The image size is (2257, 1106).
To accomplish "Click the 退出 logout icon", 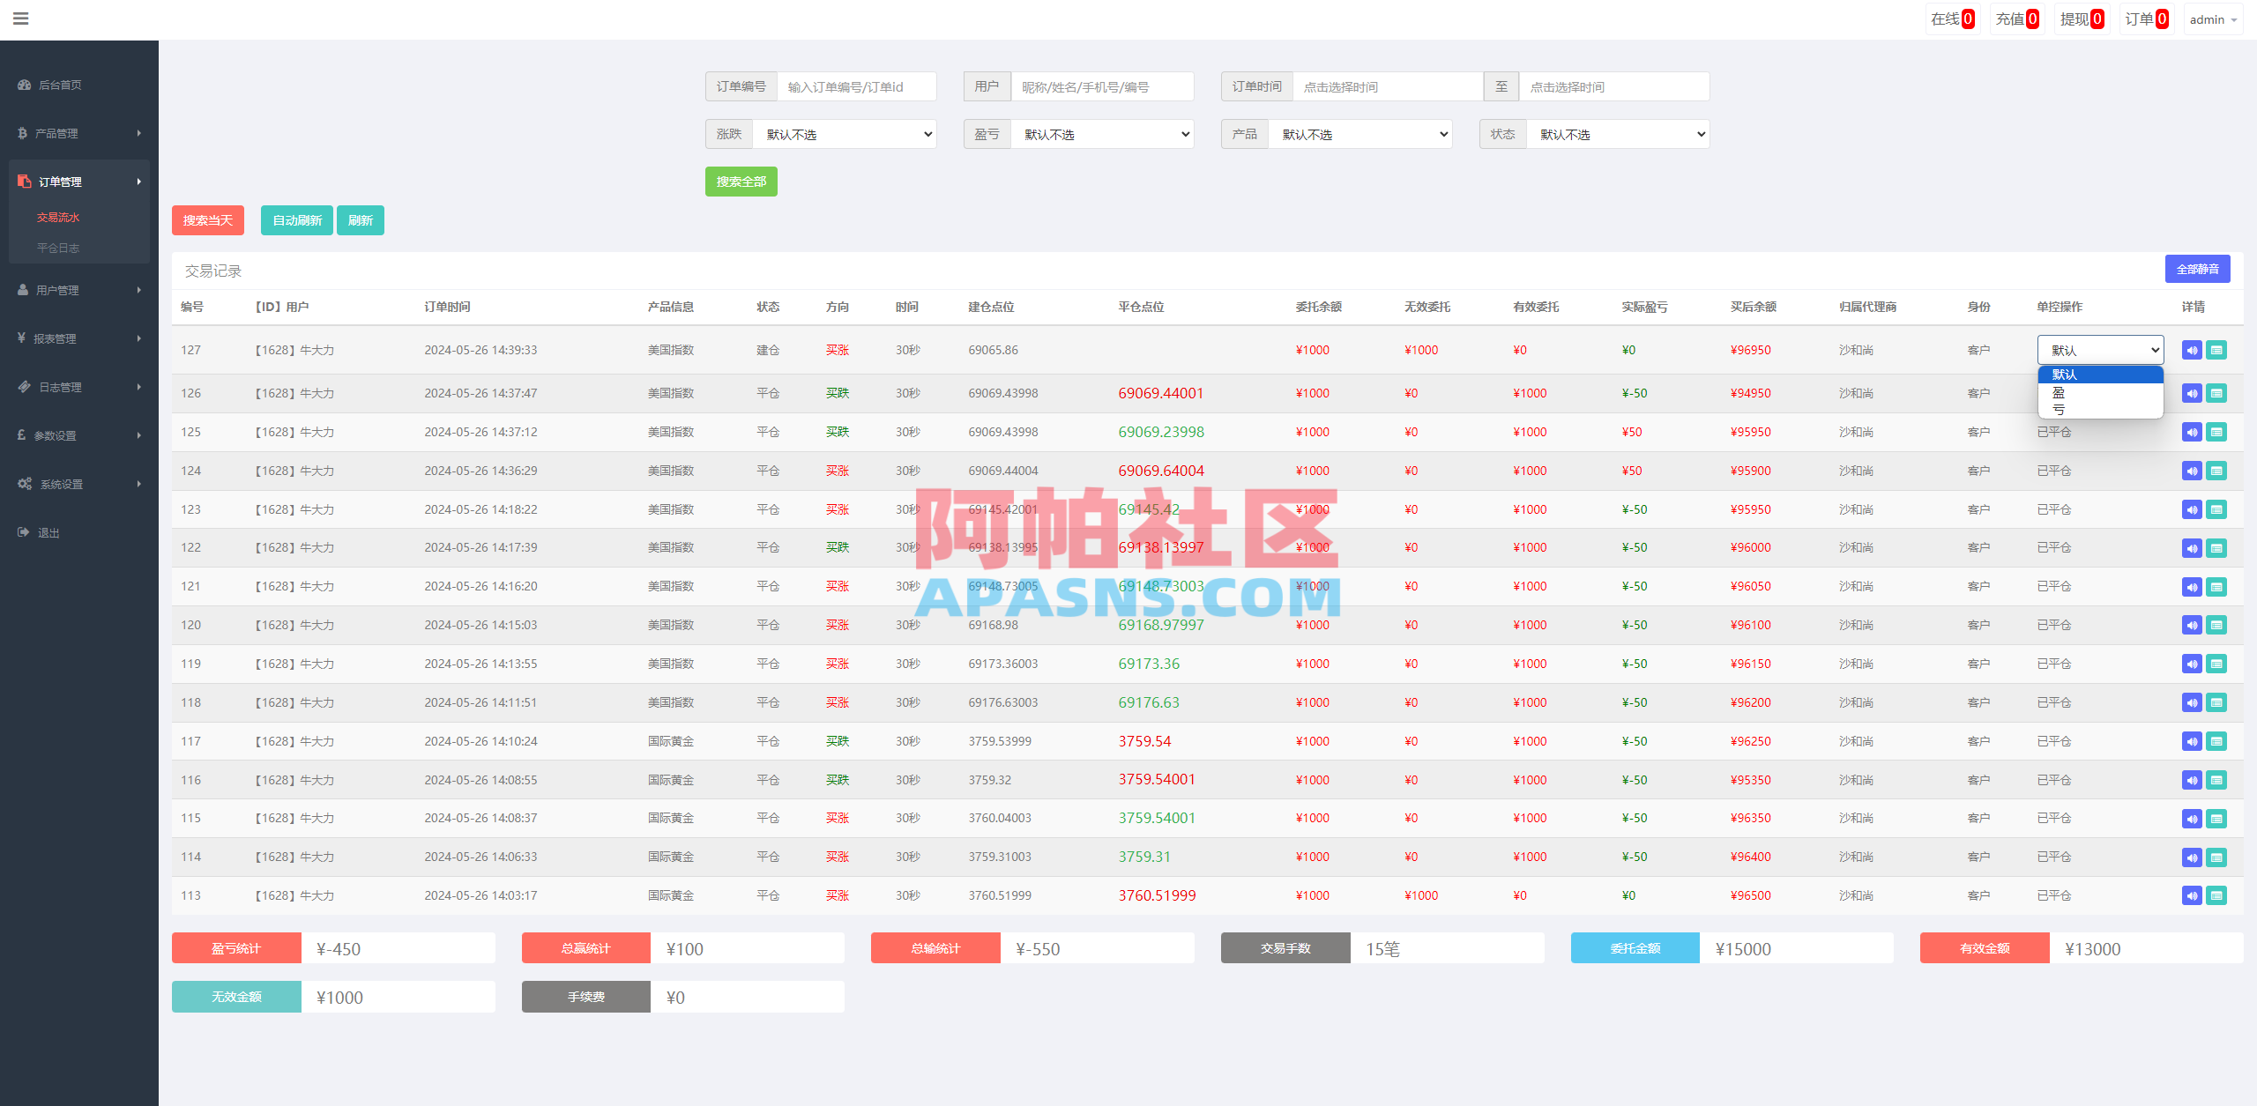I will 24,531.
